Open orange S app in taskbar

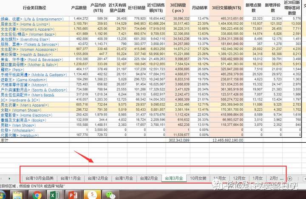(92, 195)
